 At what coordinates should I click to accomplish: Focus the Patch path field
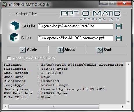pyautogui.click(x=75, y=38)
